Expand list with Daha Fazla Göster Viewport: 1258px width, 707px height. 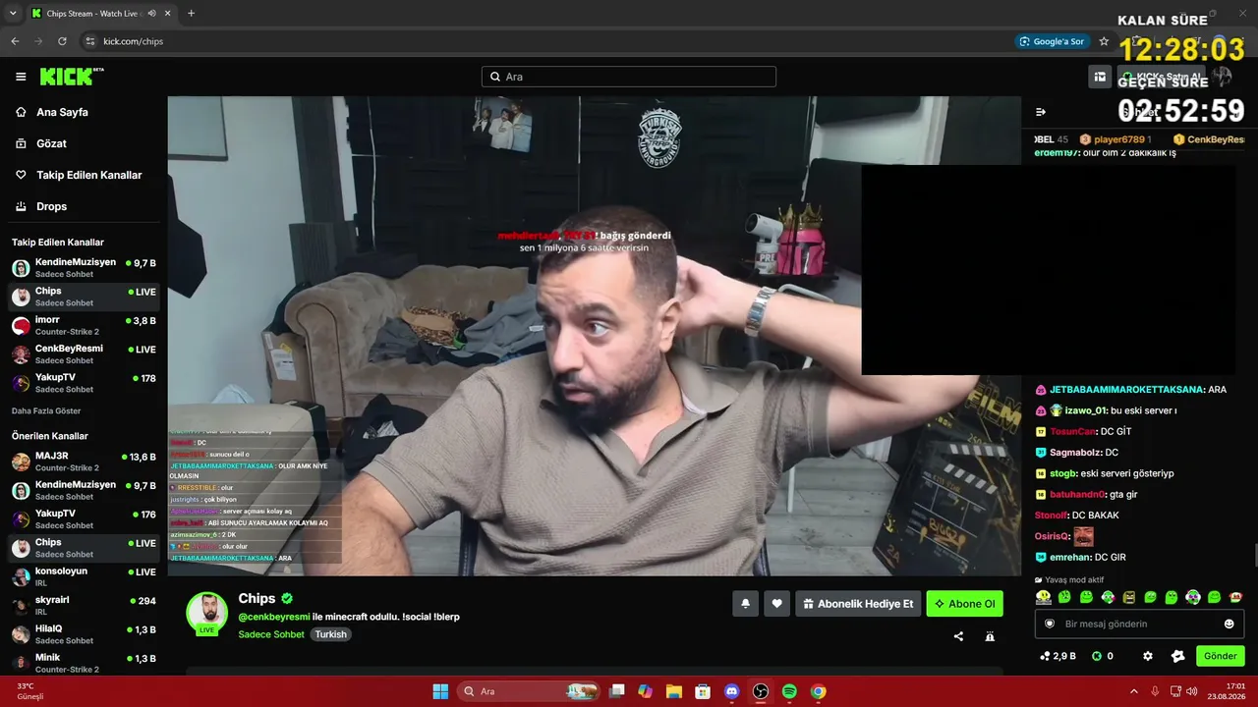coord(46,410)
